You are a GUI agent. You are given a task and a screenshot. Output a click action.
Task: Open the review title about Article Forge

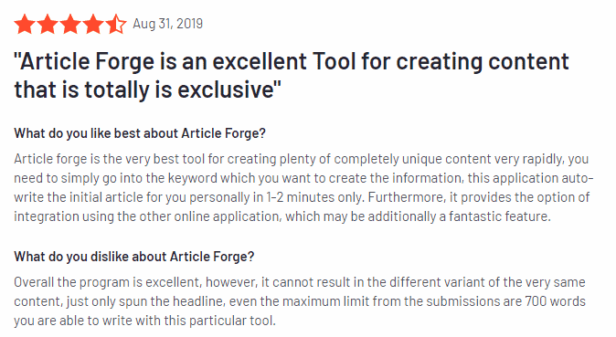(x=292, y=76)
